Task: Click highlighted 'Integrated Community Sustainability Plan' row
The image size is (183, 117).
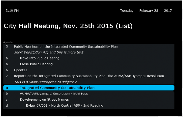Action: pos(89,88)
